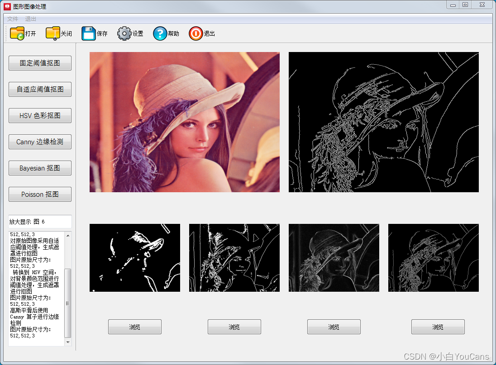The width and height of the screenshot is (496, 365).
Task: Click 帮助 toolbar label text
Action: tap(174, 33)
